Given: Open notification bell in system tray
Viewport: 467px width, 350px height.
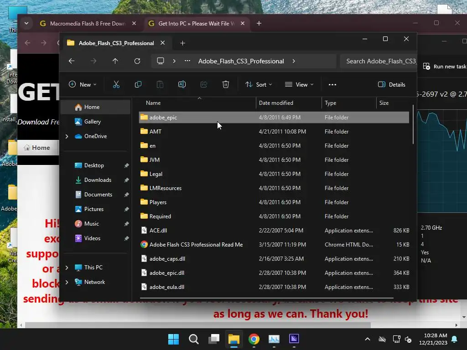Looking at the screenshot, I should pos(455,339).
